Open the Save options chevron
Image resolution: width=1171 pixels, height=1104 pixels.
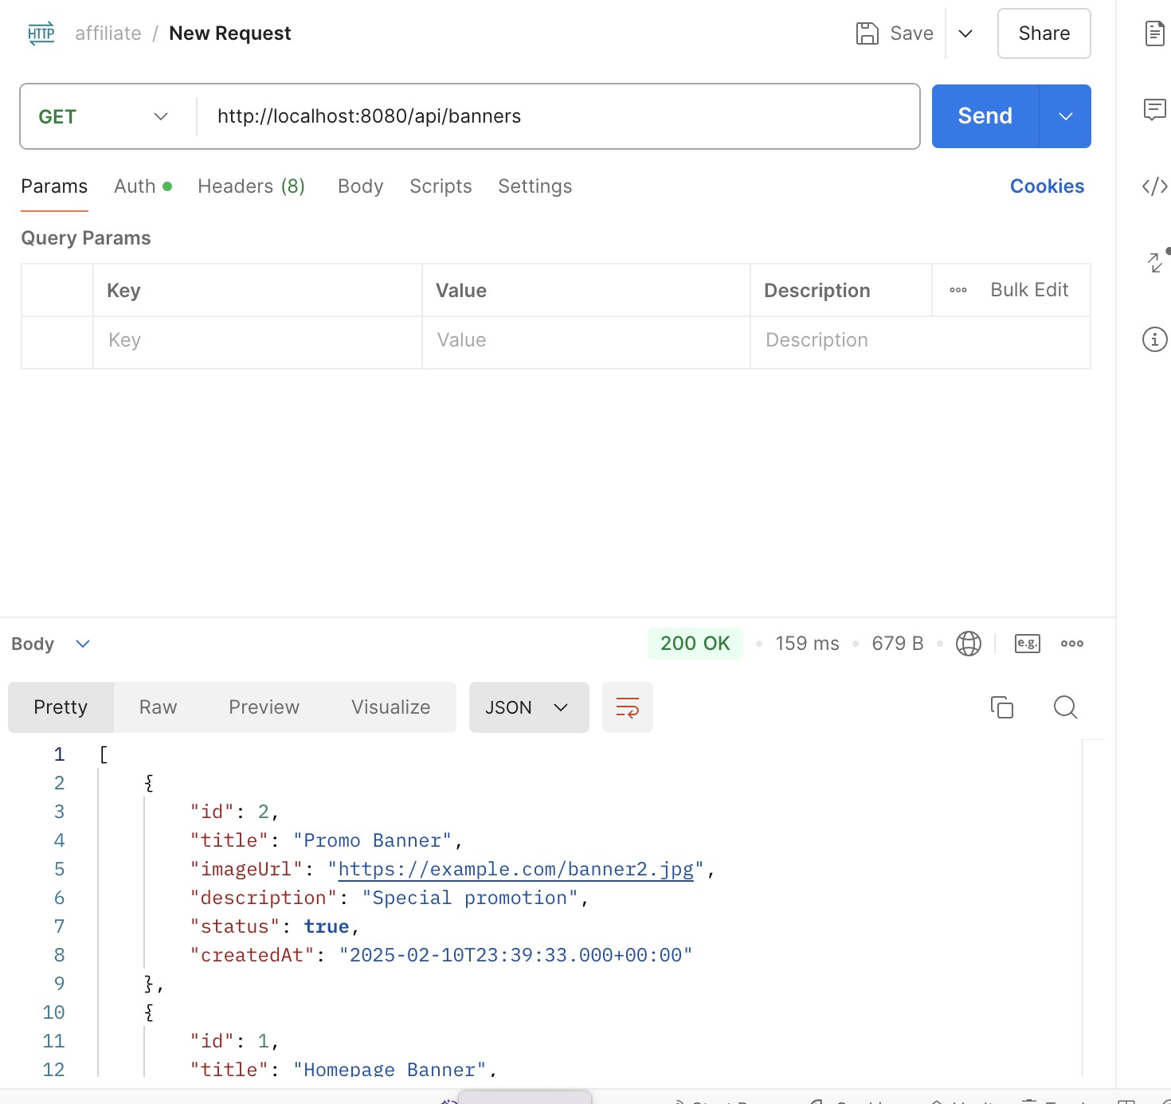click(x=965, y=33)
